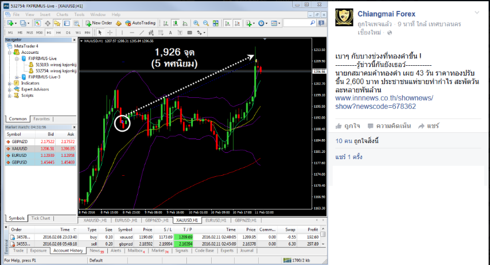This screenshot has width=490, height=265.
Task: Collapse the Accounts tree node
Action: pos(10,53)
